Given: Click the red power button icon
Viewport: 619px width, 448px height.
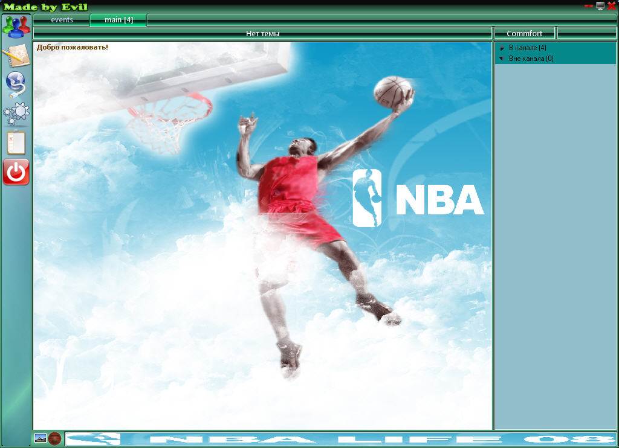Looking at the screenshot, I should pyautogui.click(x=16, y=172).
